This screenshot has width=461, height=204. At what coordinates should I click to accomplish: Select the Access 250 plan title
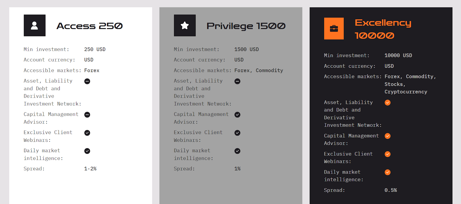pyautogui.click(x=90, y=26)
